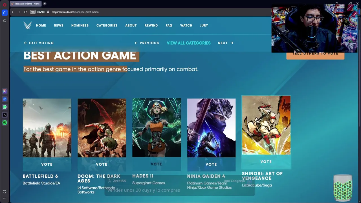Viewport: 361px width, 203px height.
Task: Click the Battlefield Studios/EA developer text
Action: (41, 183)
